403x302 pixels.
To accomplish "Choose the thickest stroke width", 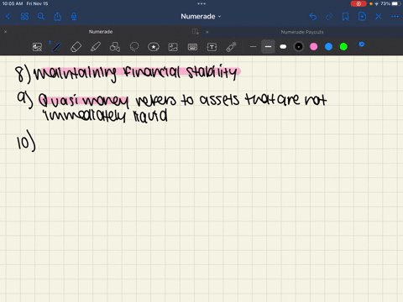I will pyautogui.click(x=283, y=47).
